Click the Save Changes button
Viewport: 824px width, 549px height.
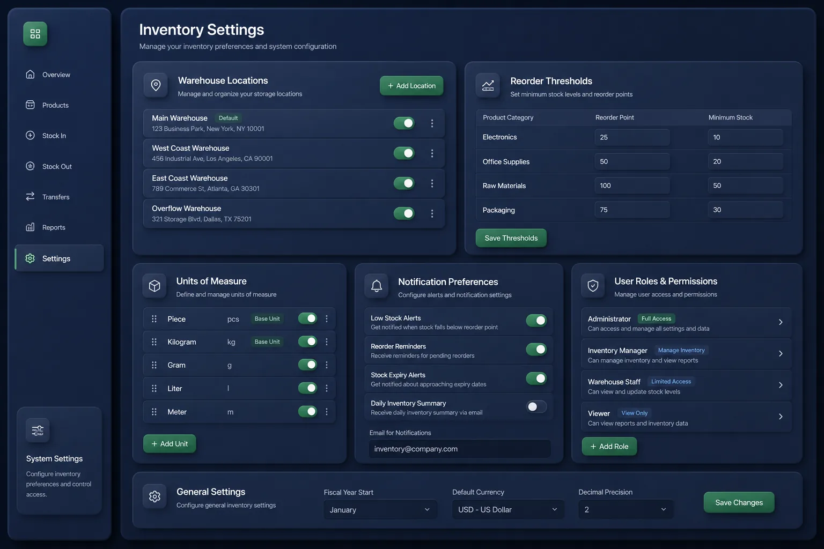point(739,502)
